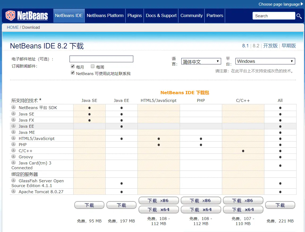Click the email address input field
Viewport: 305px width, 232px height.
[x=101, y=59]
